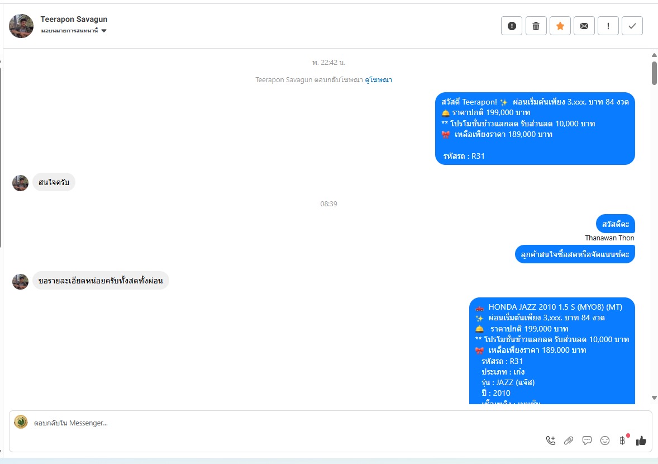Flag conversation with exclamation mark icon

[608, 26]
